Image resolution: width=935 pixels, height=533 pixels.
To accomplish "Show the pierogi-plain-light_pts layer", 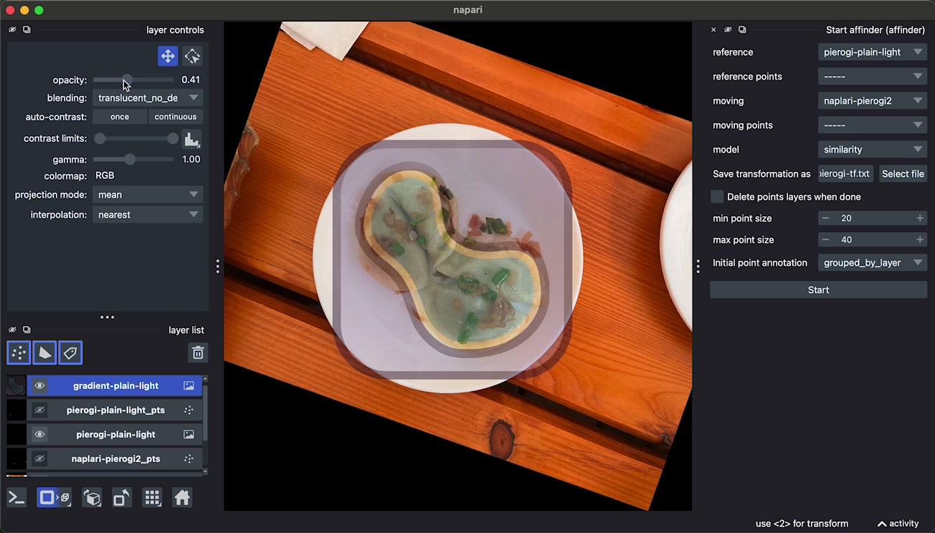I will pos(39,410).
